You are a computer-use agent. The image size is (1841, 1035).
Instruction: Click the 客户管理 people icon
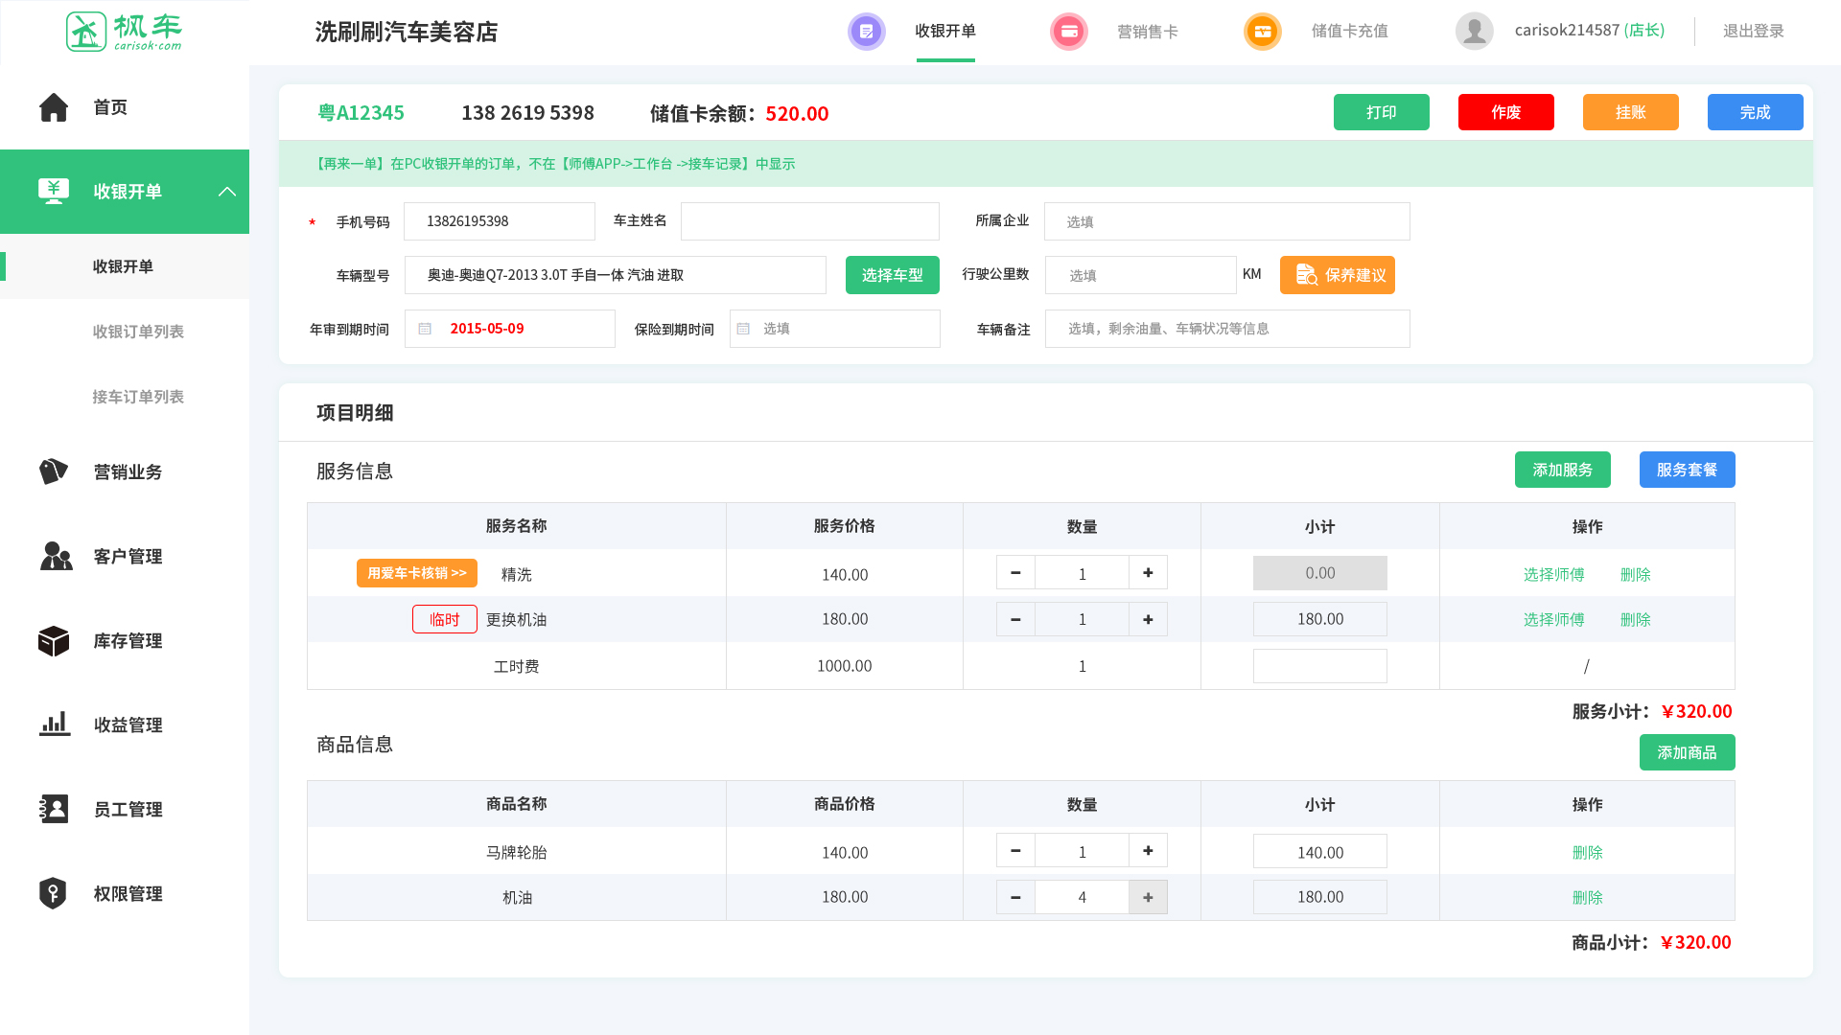pyautogui.click(x=56, y=556)
